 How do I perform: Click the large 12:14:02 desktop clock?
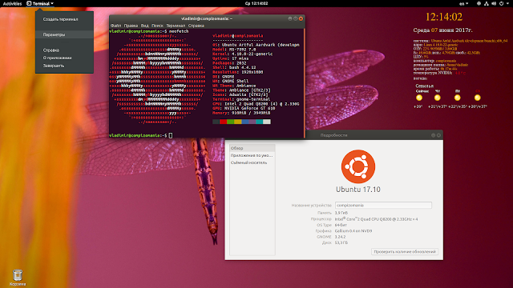pyautogui.click(x=444, y=17)
